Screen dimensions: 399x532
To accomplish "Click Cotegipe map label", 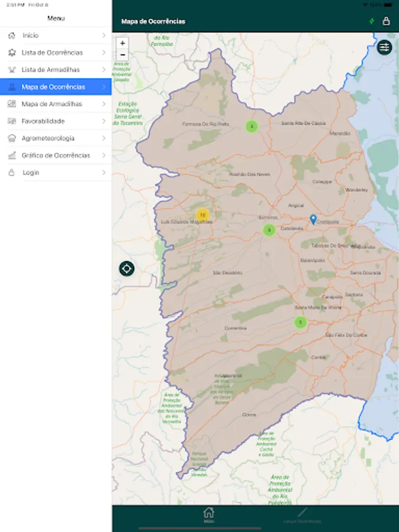I will click(322, 182).
